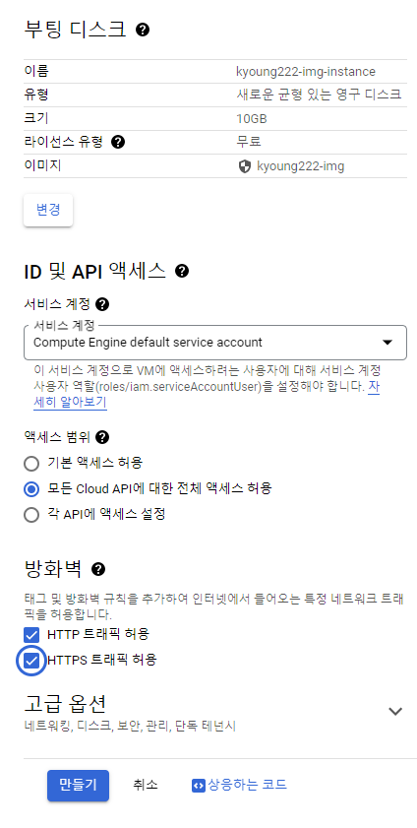Select 기본 액세스 허용 radio button
The width and height of the screenshot is (417, 828).
point(31,464)
